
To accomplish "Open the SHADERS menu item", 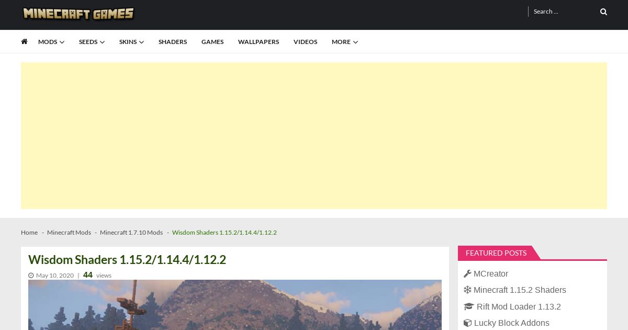I will pyautogui.click(x=173, y=42).
